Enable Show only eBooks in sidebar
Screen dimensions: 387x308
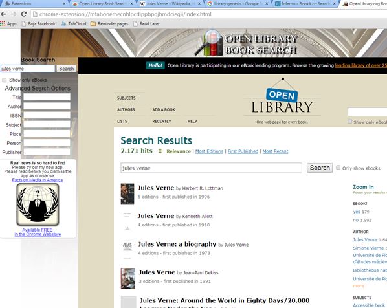coord(4,80)
